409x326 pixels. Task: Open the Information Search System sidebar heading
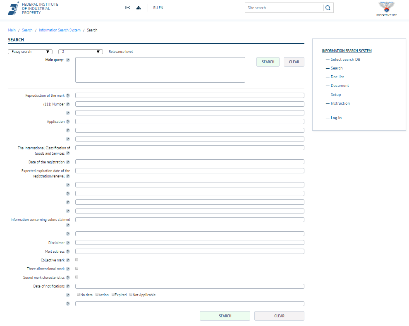point(347,51)
